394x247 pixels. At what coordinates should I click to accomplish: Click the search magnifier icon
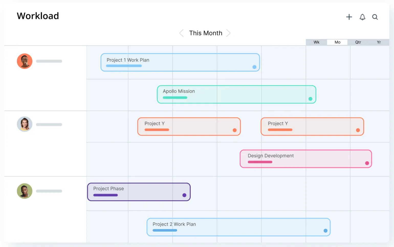(x=375, y=17)
